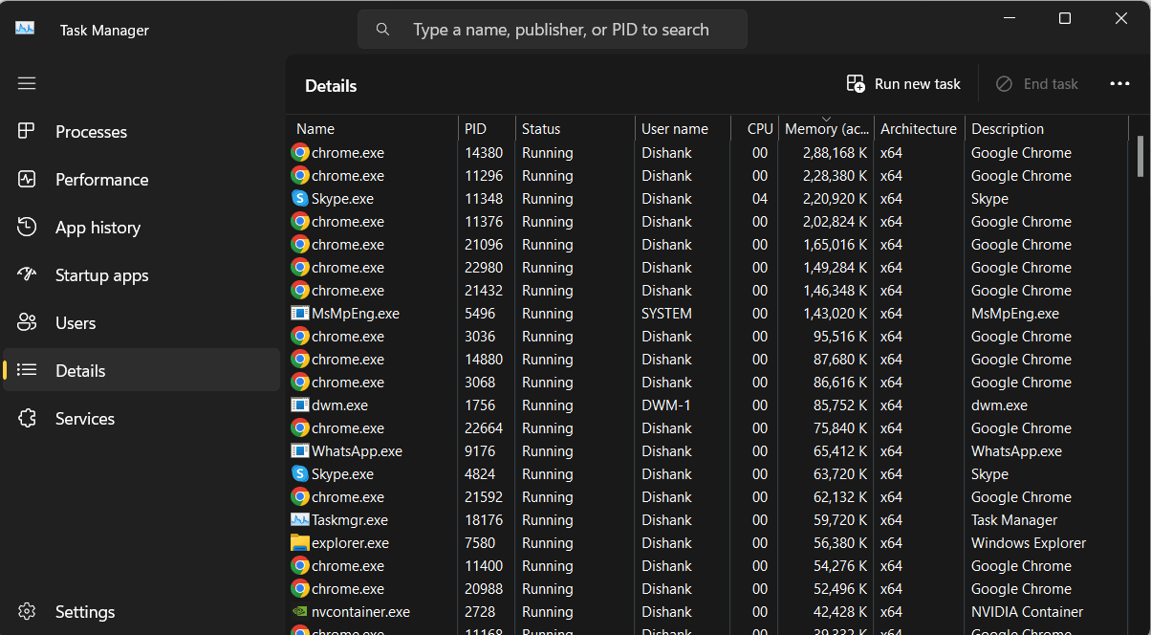Toggle the hamburger navigation menu
1151x635 pixels.
click(27, 83)
